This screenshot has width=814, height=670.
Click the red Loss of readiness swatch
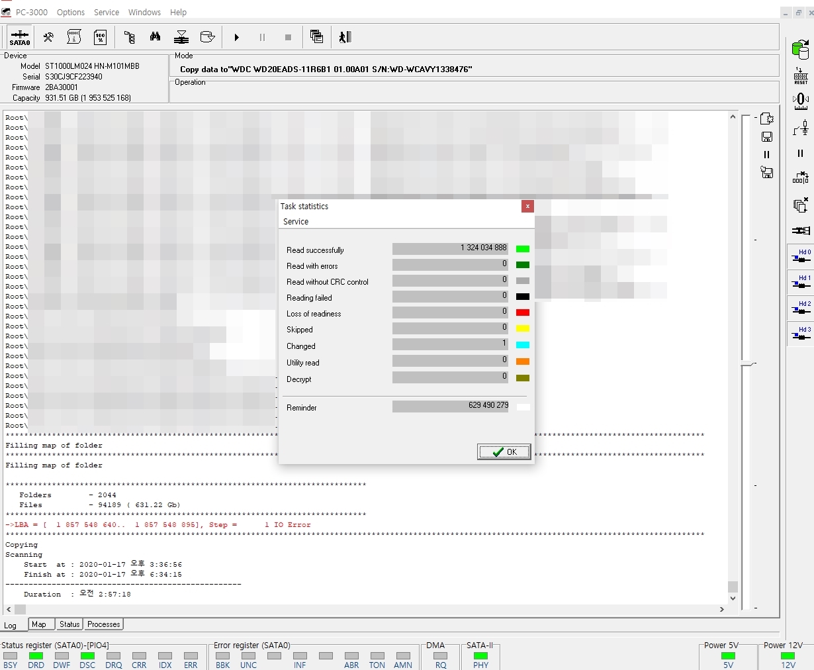pyautogui.click(x=523, y=312)
